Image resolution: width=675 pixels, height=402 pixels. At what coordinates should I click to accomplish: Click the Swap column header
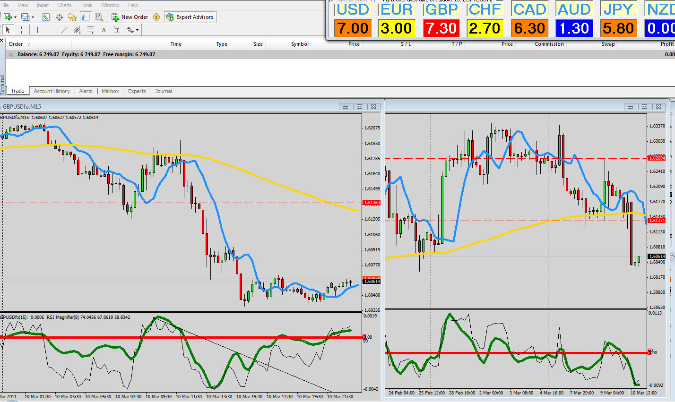608,44
